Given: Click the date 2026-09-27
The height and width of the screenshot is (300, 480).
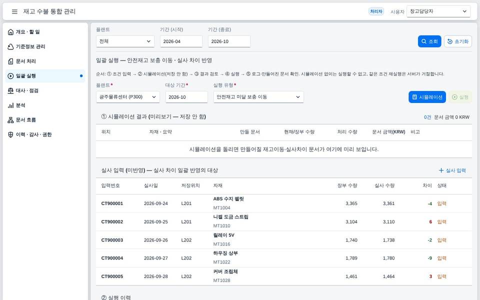Looking at the screenshot, I should [156, 258].
